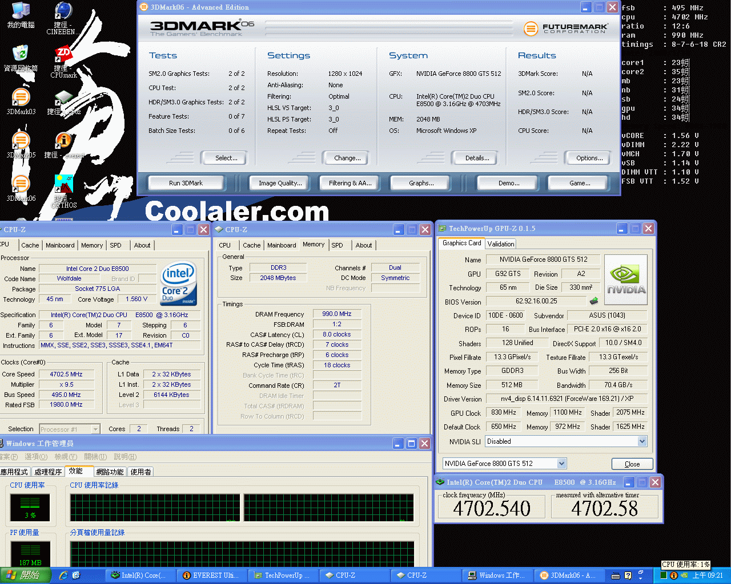Screen dimensions: 731x584
Task: Open the 網路功能 tab in Task Manager
Action: coord(110,472)
